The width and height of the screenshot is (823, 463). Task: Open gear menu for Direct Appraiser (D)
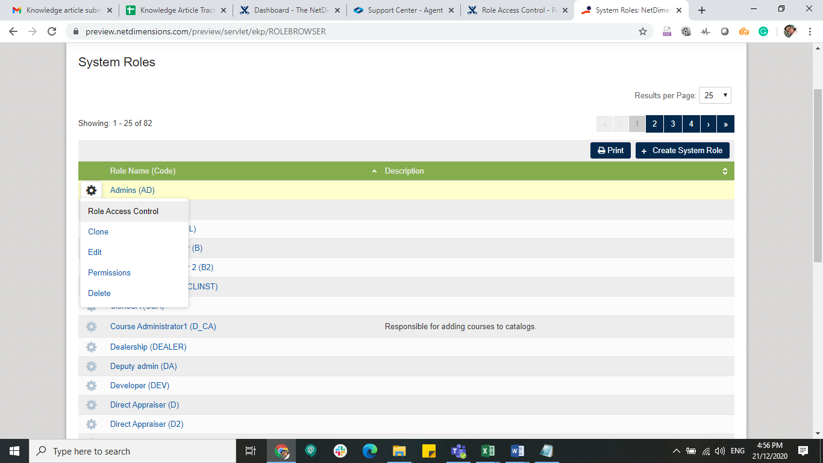tap(91, 405)
